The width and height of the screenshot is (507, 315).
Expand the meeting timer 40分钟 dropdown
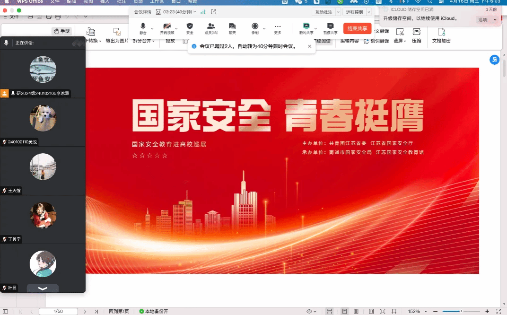coord(194,12)
